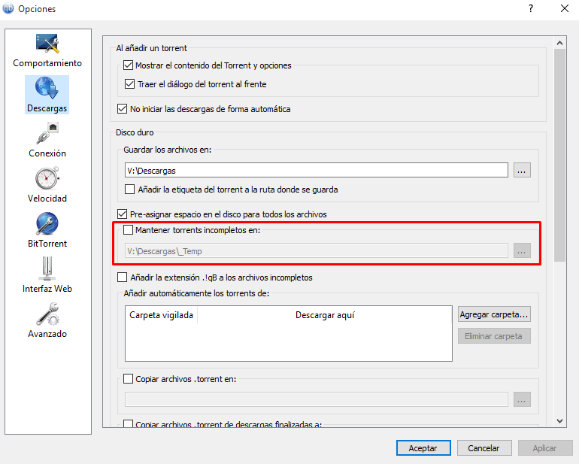The width and height of the screenshot is (579, 464).
Task: Enable Añadir la etiqueta del torrent a la ruta
Action: tap(129, 190)
